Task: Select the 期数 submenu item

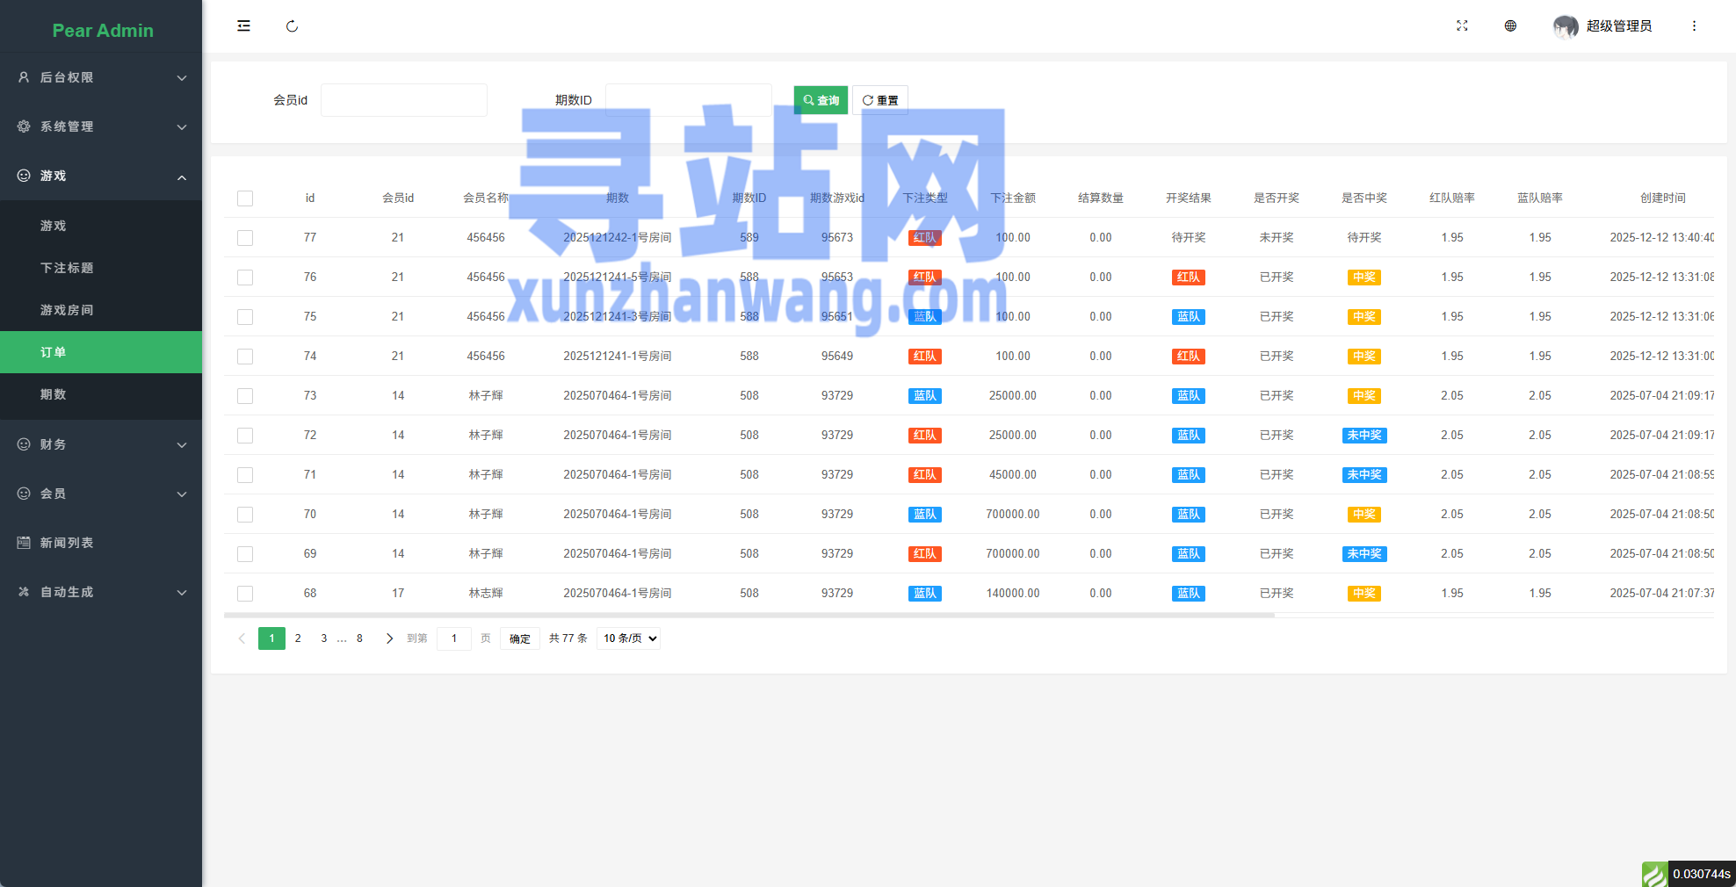Action: point(54,394)
